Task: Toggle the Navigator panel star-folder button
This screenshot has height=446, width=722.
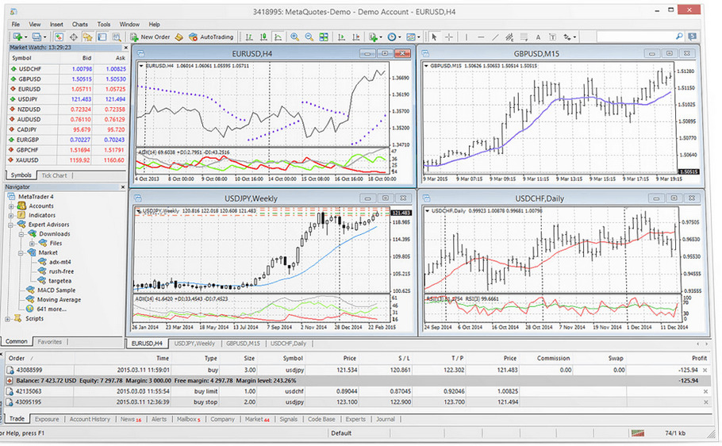Action: [x=87, y=37]
